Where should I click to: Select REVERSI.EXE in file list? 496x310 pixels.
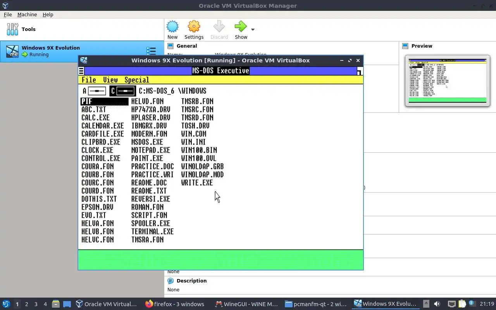coord(151,199)
